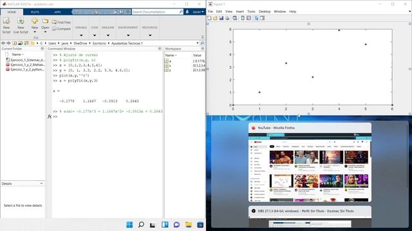Click the OneDrive segment in the folder path

(x=80, y=43)
